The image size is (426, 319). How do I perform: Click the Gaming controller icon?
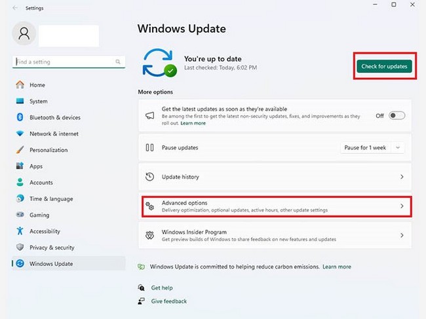tap(20, 215)
